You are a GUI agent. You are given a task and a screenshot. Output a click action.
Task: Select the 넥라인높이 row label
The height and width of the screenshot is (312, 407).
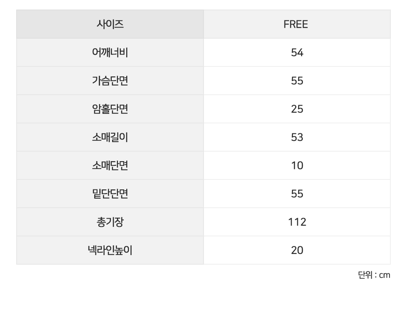[110, 251]
